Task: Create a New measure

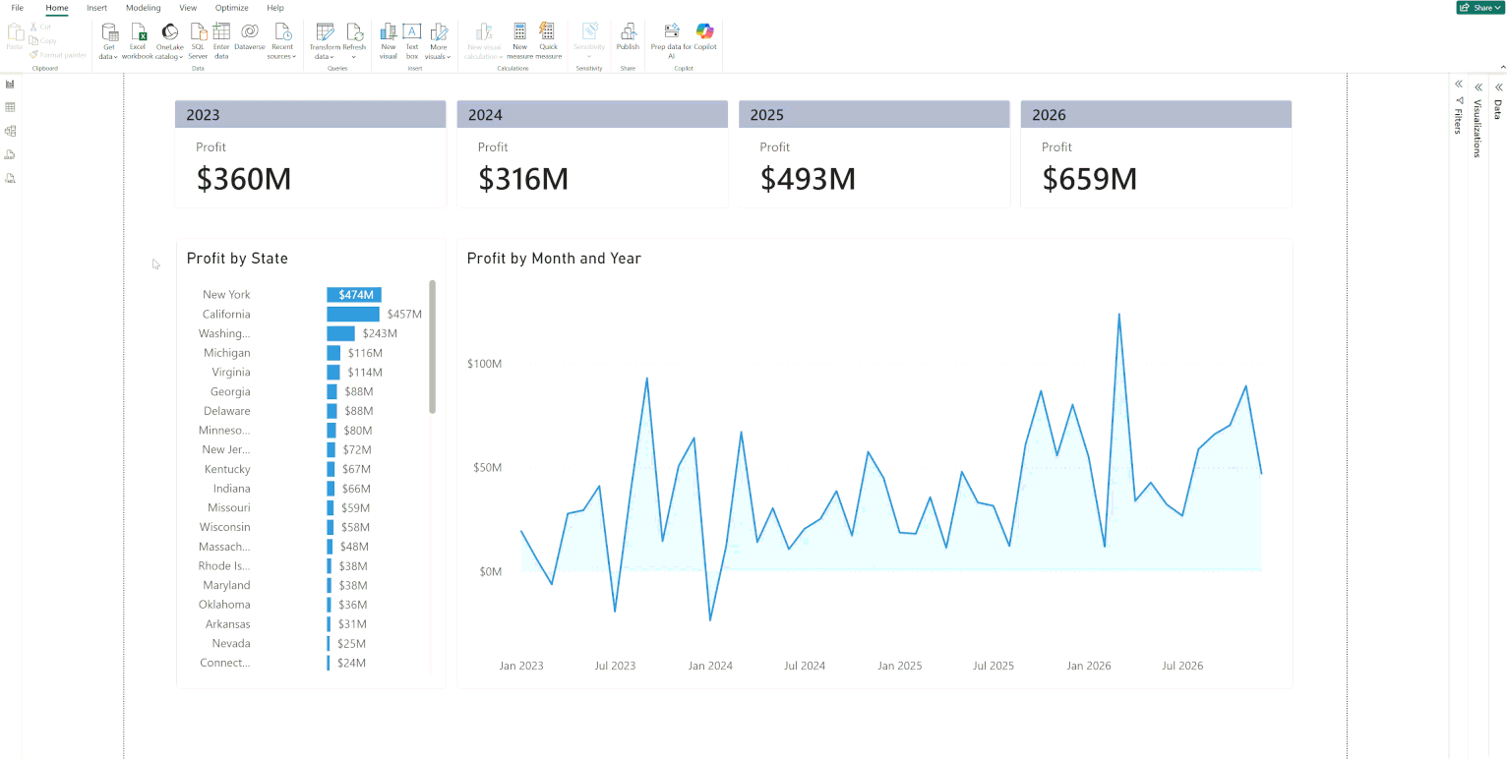Action: 519,41
